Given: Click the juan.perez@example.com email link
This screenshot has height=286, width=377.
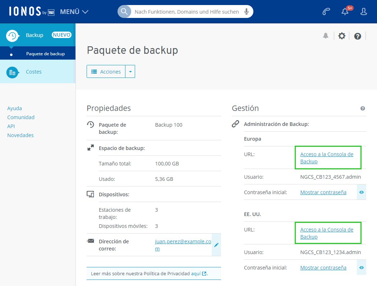Looking at the screenshot, I should [183, 245].
